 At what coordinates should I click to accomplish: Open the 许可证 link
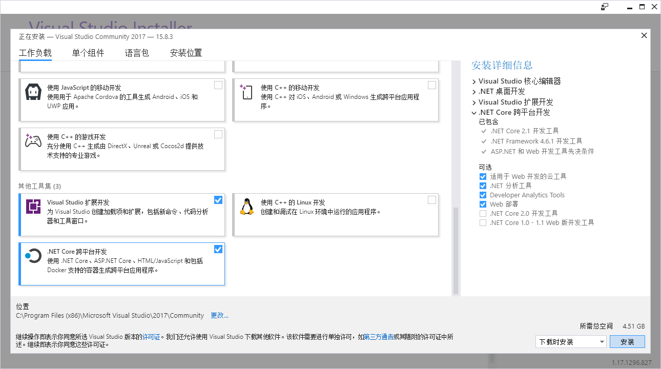tap(151, 337)
